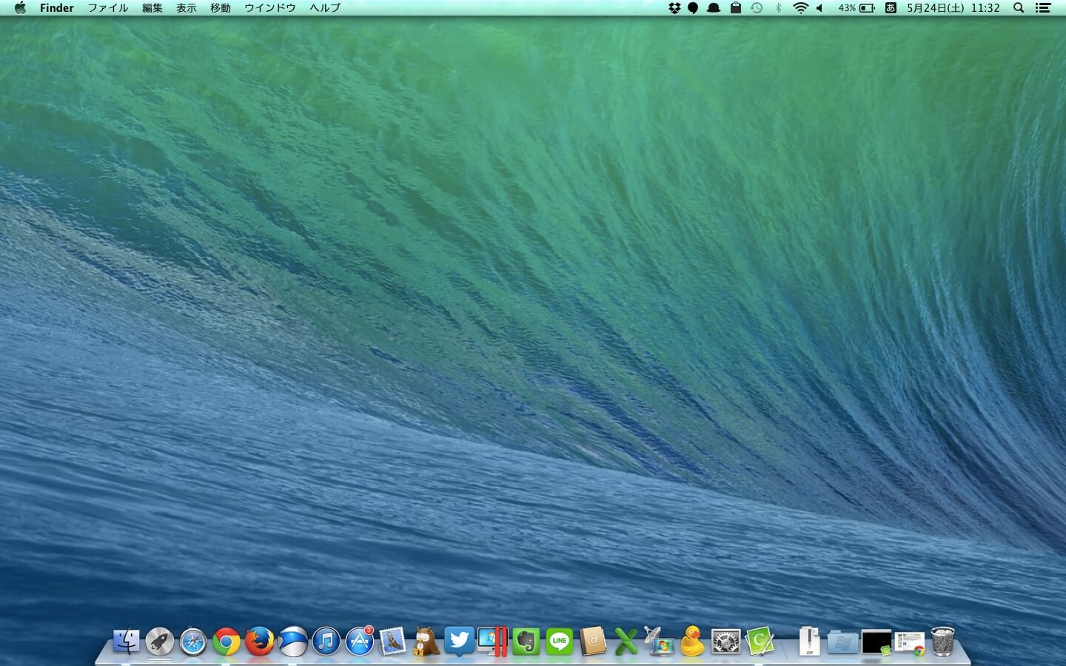
Task: Open the ヘルプ menu
Action: (x=325, y=8)
